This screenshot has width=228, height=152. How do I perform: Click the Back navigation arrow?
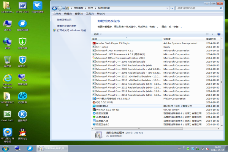[x=54, y=8]
